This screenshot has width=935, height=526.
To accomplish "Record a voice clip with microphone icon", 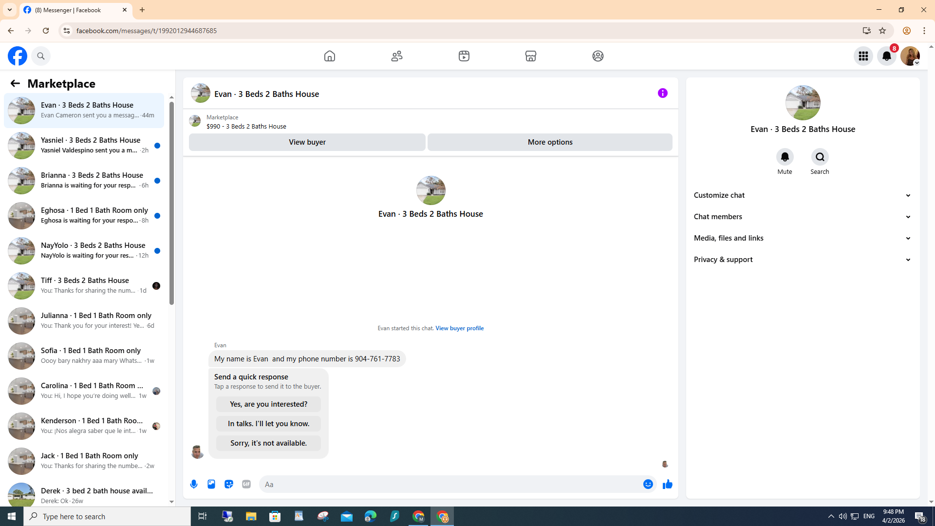I will tap(194, 484).
